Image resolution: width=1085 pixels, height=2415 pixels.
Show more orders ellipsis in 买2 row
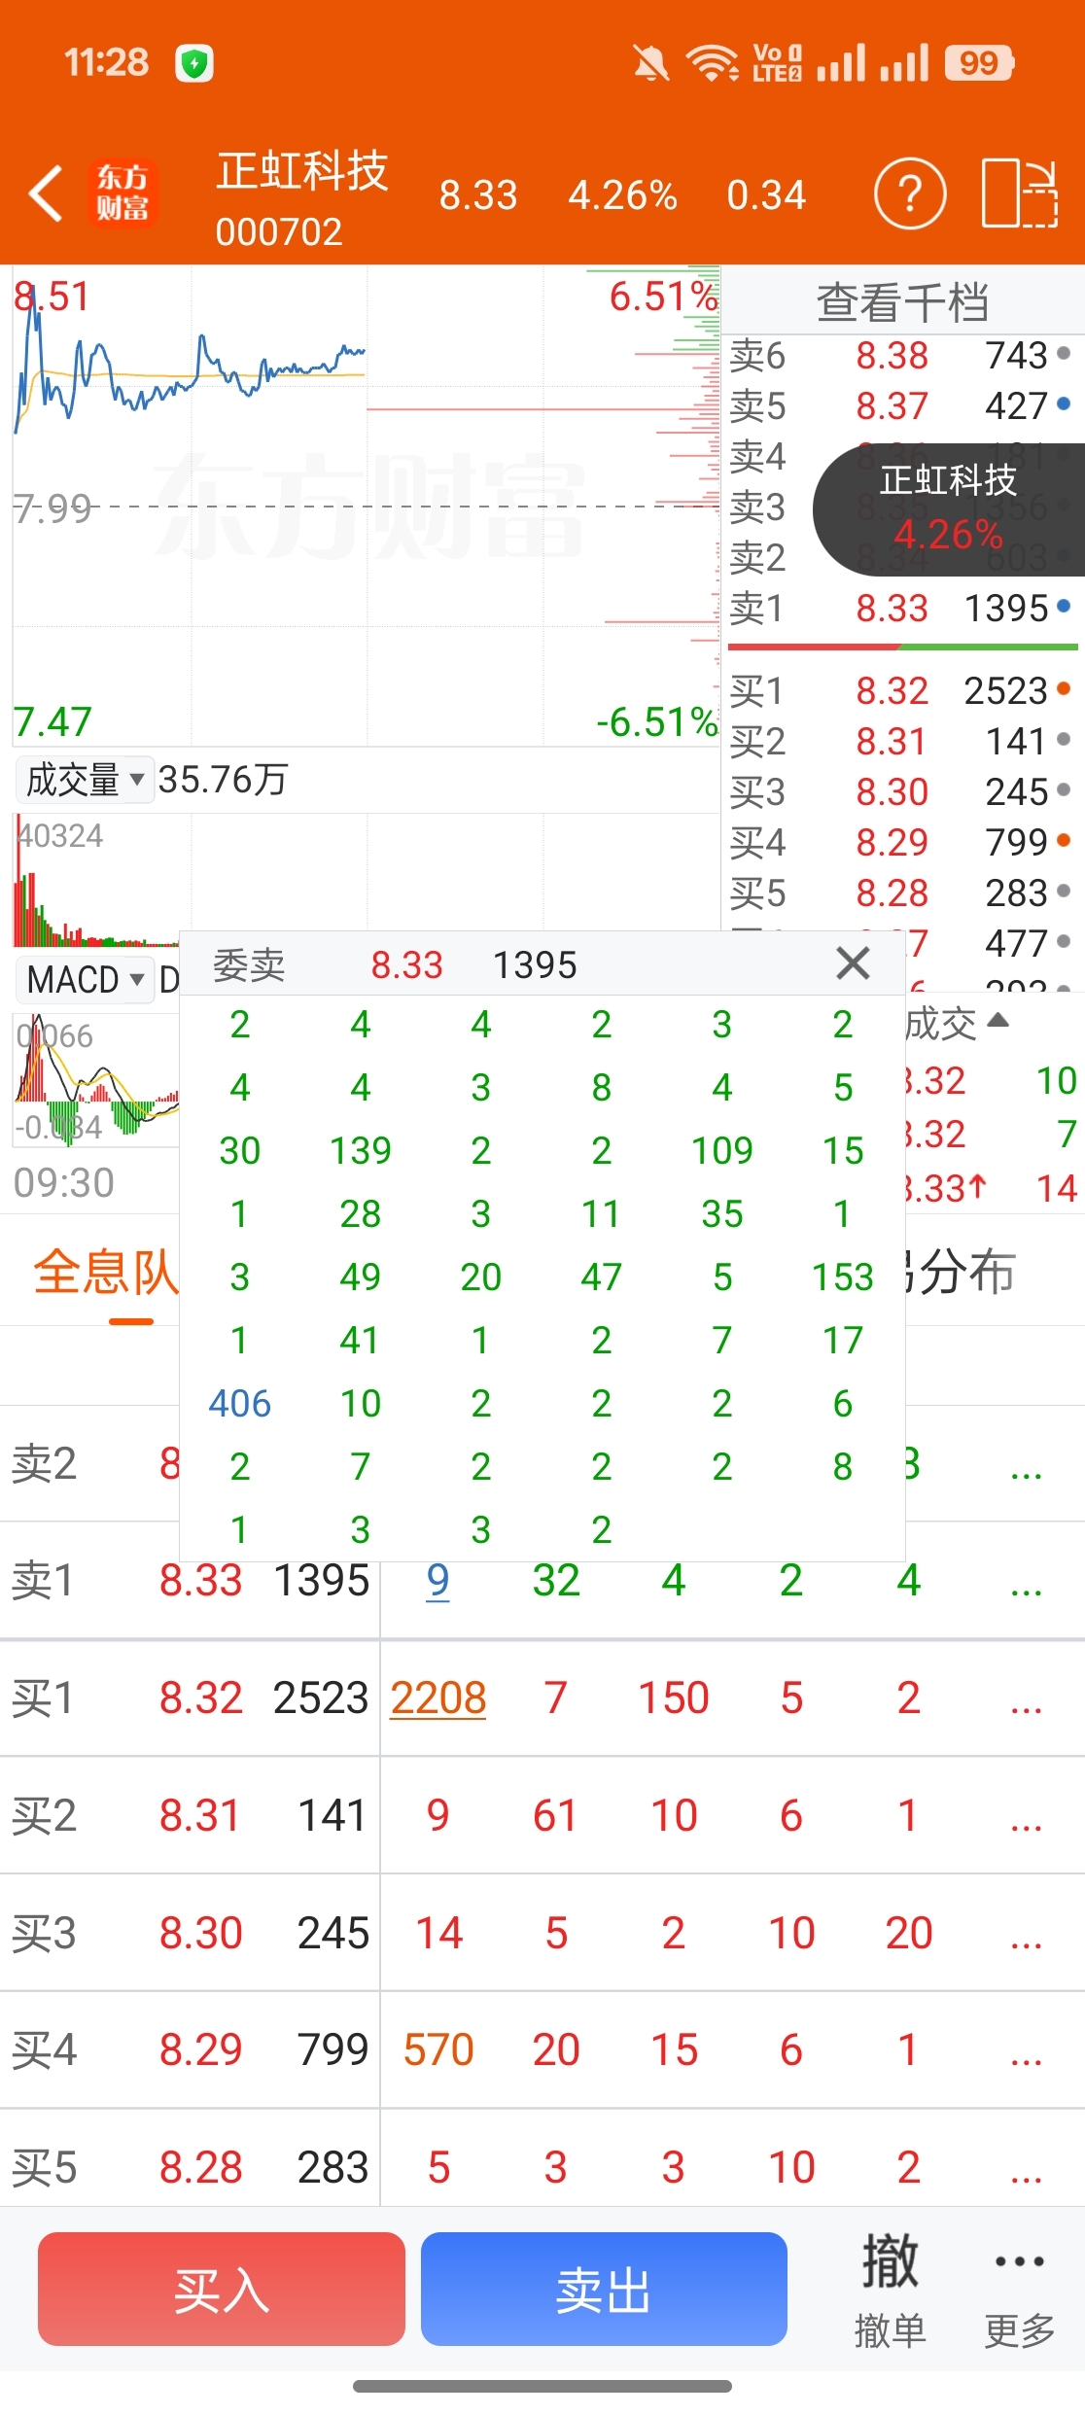[x=1026, y=1824]
